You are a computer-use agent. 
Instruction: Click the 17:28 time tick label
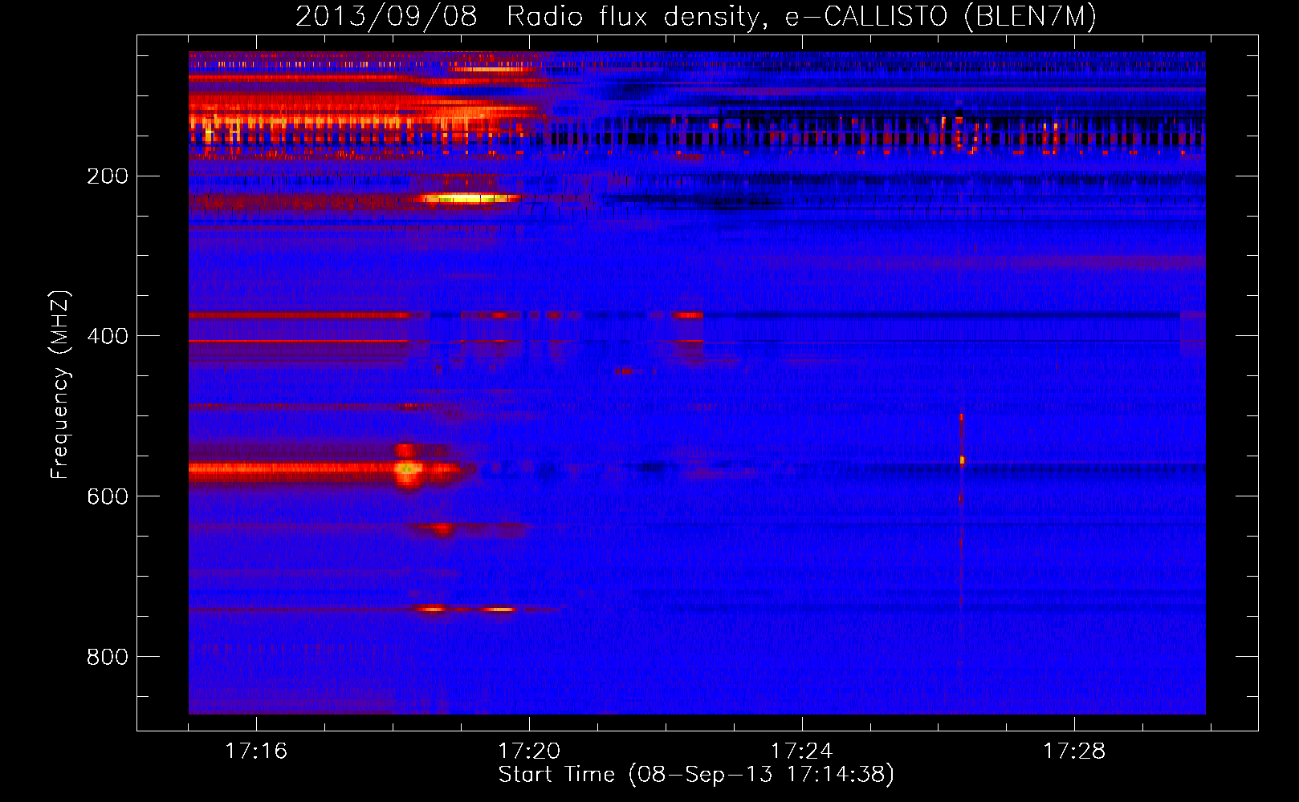click(1074, 751)
